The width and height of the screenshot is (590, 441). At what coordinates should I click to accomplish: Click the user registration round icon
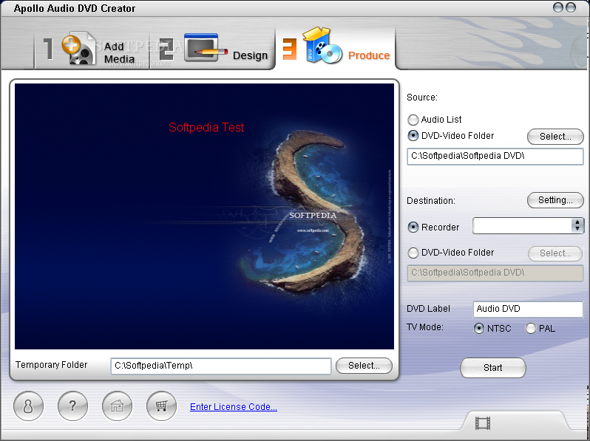28,406
